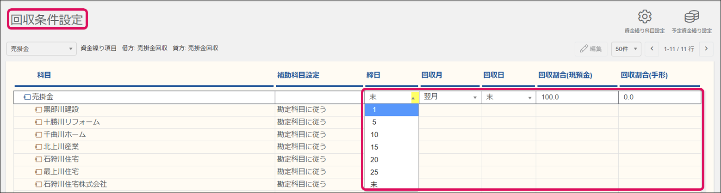Click the 補助科目設定 column header

tap(298, 74)
